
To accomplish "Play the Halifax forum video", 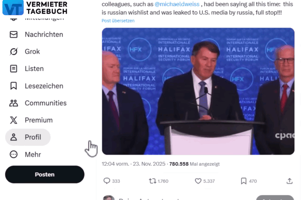I will (198, 91).
